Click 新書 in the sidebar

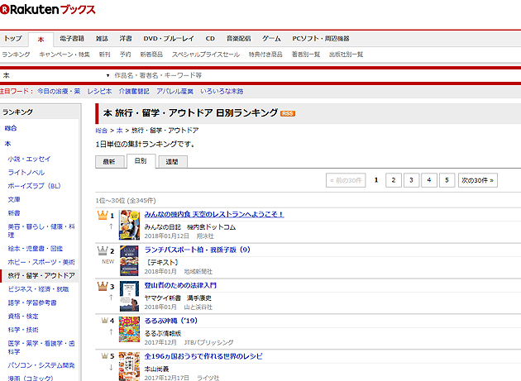point(14,213)
